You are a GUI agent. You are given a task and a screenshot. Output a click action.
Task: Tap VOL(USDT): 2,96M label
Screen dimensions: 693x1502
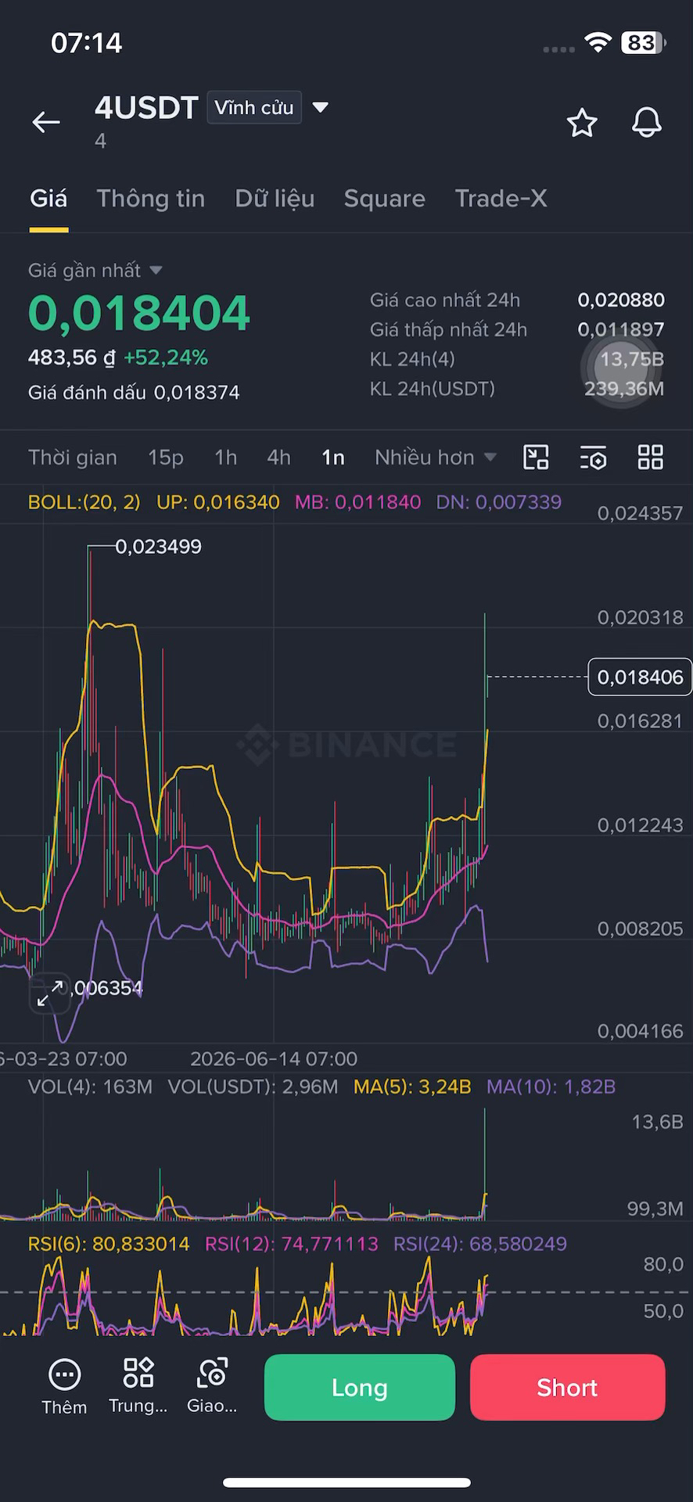[253, 1087]
